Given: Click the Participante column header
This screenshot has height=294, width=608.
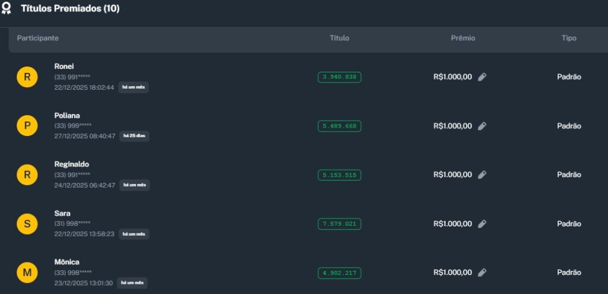Looking at the screenshot, I should click(x=38, y=38).
